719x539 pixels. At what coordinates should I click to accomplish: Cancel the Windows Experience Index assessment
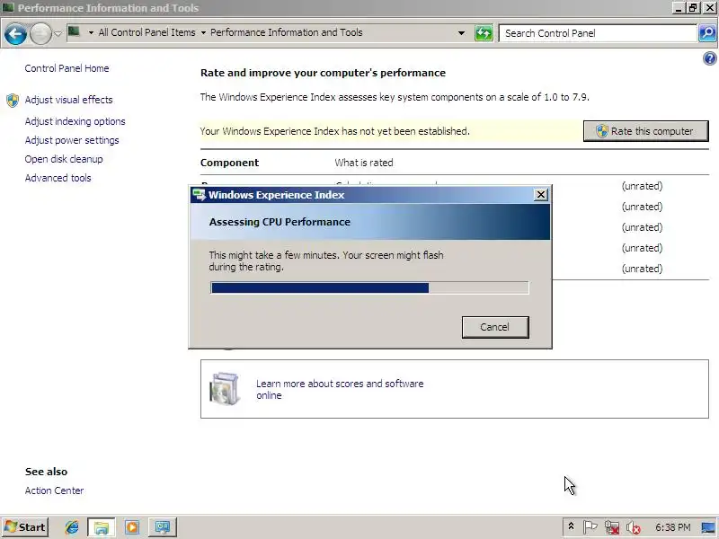(495, 327)
